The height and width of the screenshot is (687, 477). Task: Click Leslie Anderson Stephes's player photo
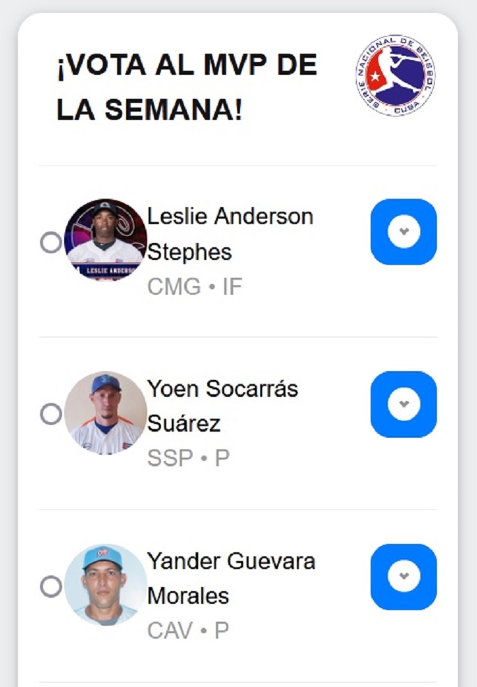coord(105,240)
